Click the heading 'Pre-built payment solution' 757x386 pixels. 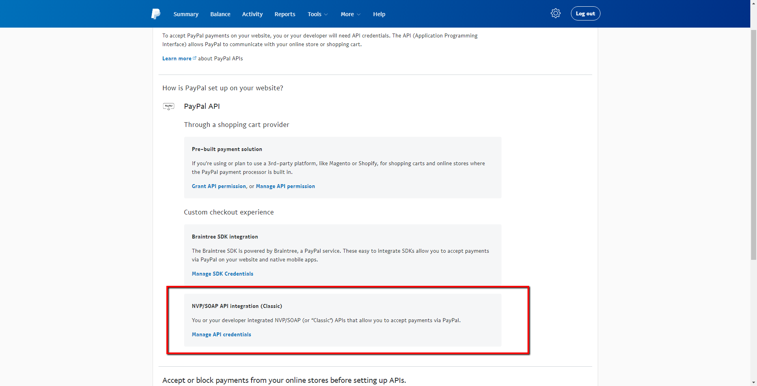point(227,149)
